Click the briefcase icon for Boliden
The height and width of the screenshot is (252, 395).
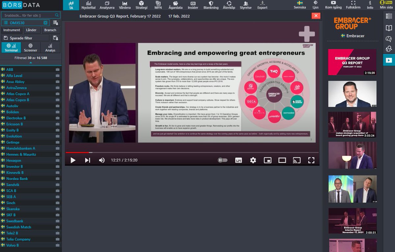coord(58,112)
